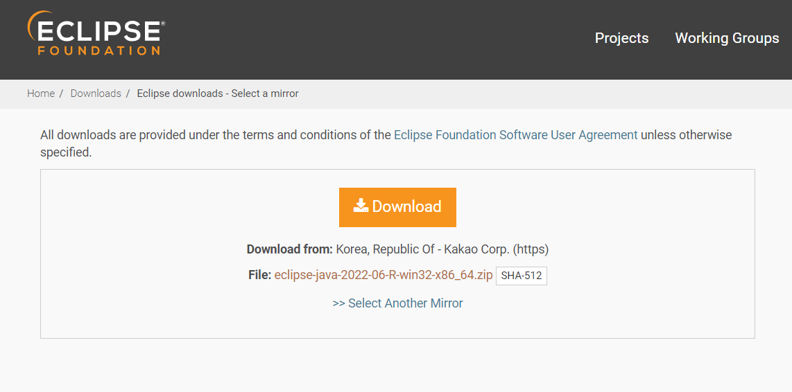The height and width of the screenshot is (392, 792).
Task: Click the orange FOUNDATION wordmark in the header
Action: [98, 51]
